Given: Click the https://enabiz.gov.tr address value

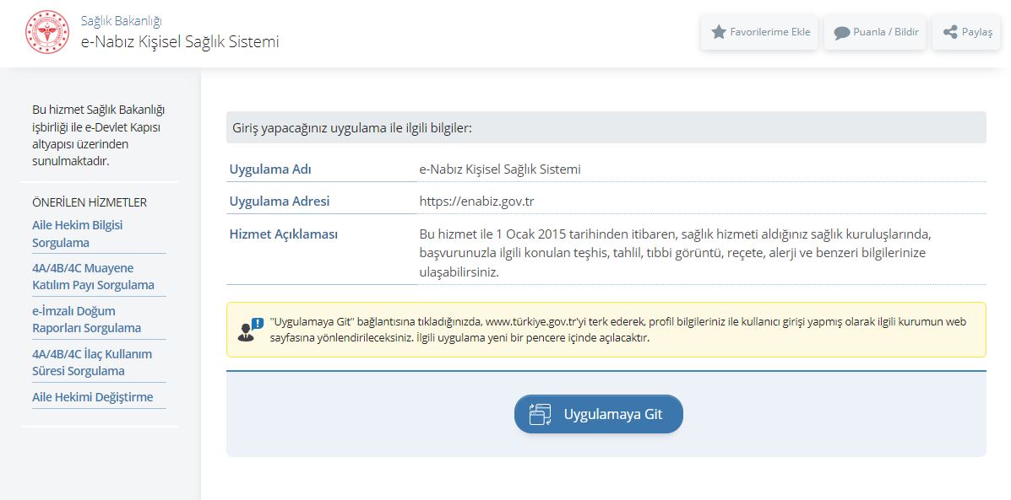Looking at the screenshot, I should (476, 202).
